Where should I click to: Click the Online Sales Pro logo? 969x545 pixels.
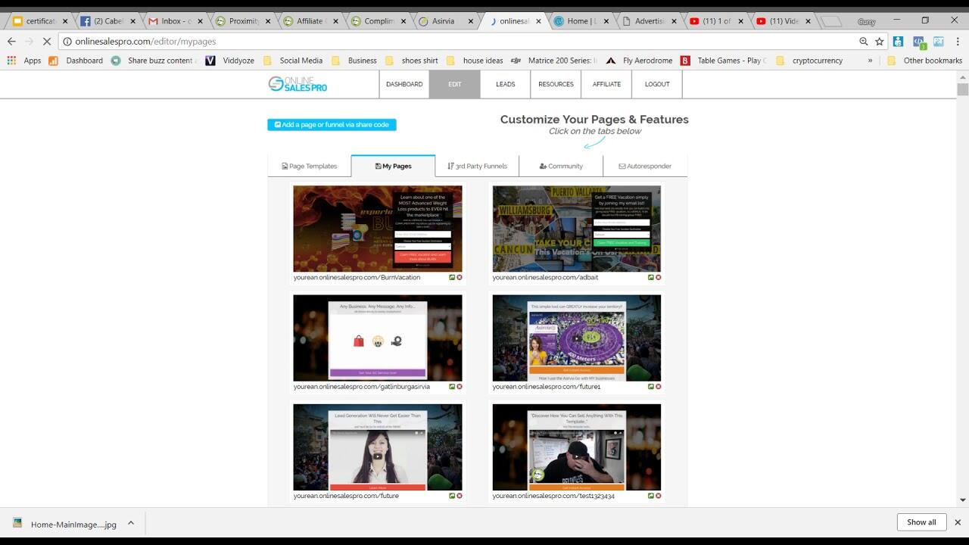tap(298, 84)
